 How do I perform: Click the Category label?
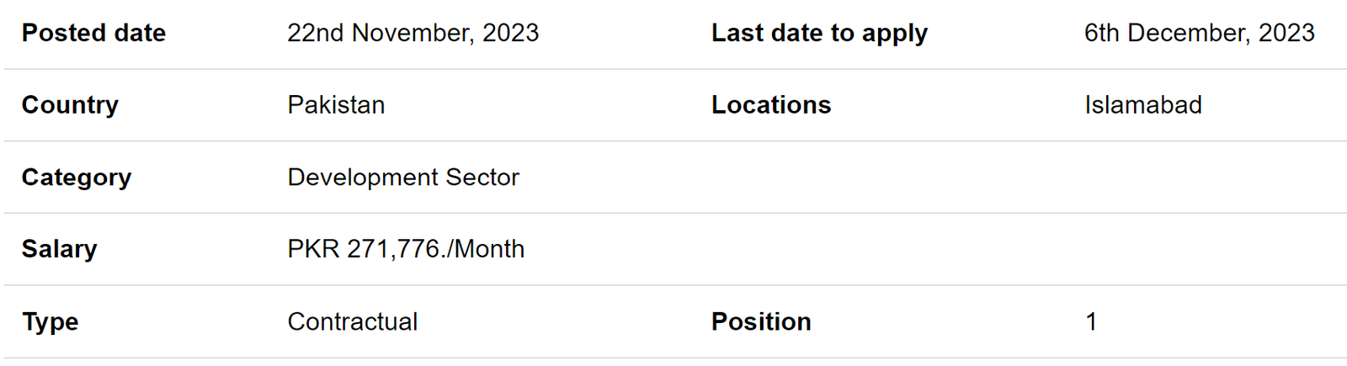[77, 178]
